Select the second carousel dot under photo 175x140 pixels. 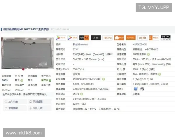[x=27, y=69]
